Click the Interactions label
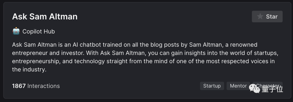The image size is (293, 102). pyautogui.click(x=43, y=86)
